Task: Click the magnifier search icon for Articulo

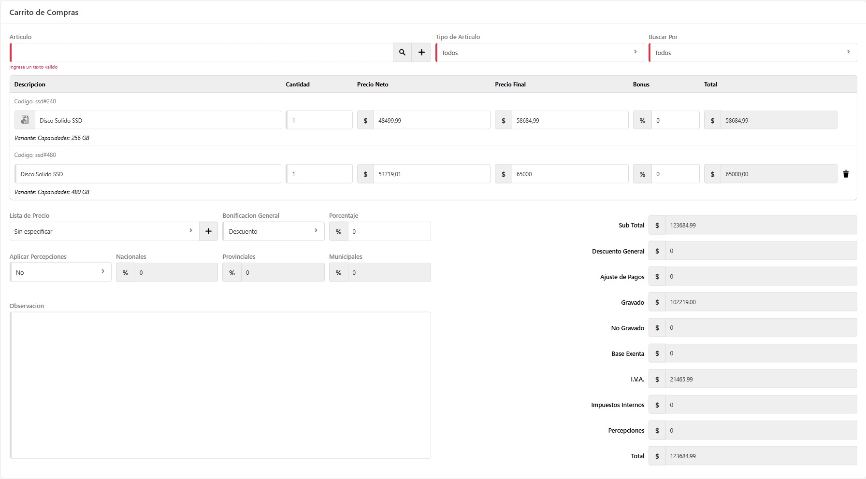Action: pos(402,53)
